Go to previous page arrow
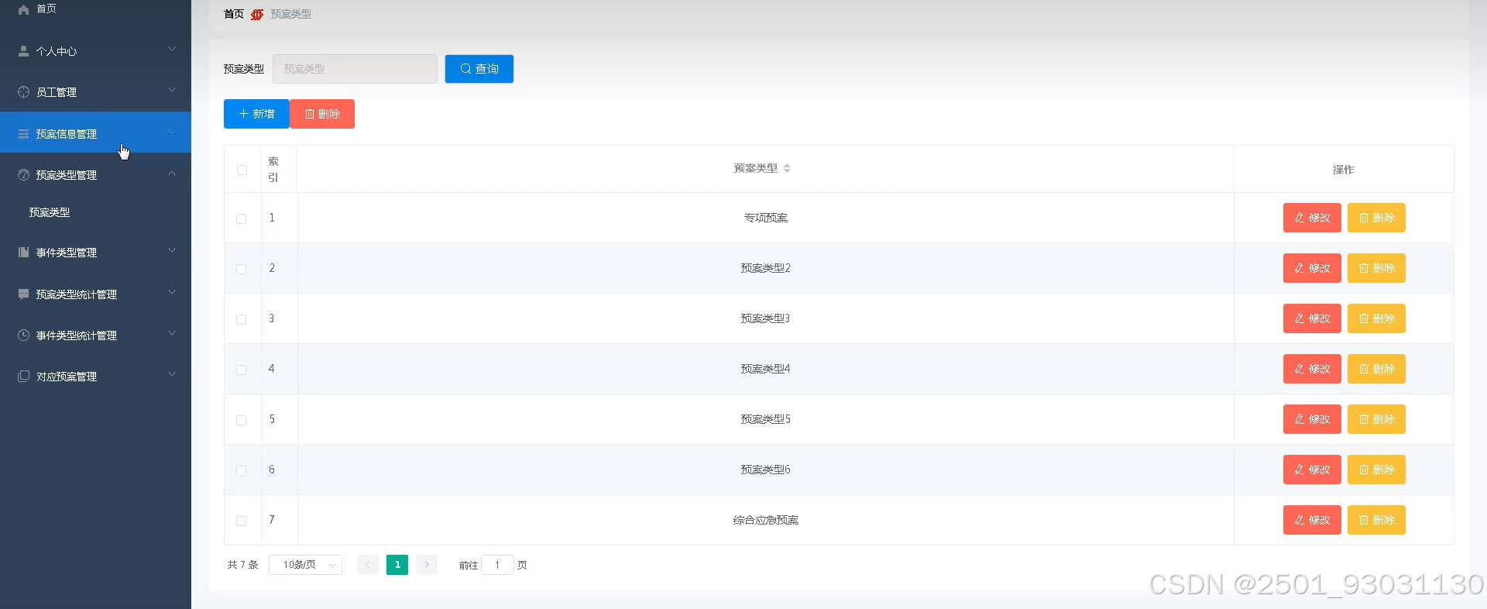Viewport: 1487px width, 609px height. click(368, 565)
